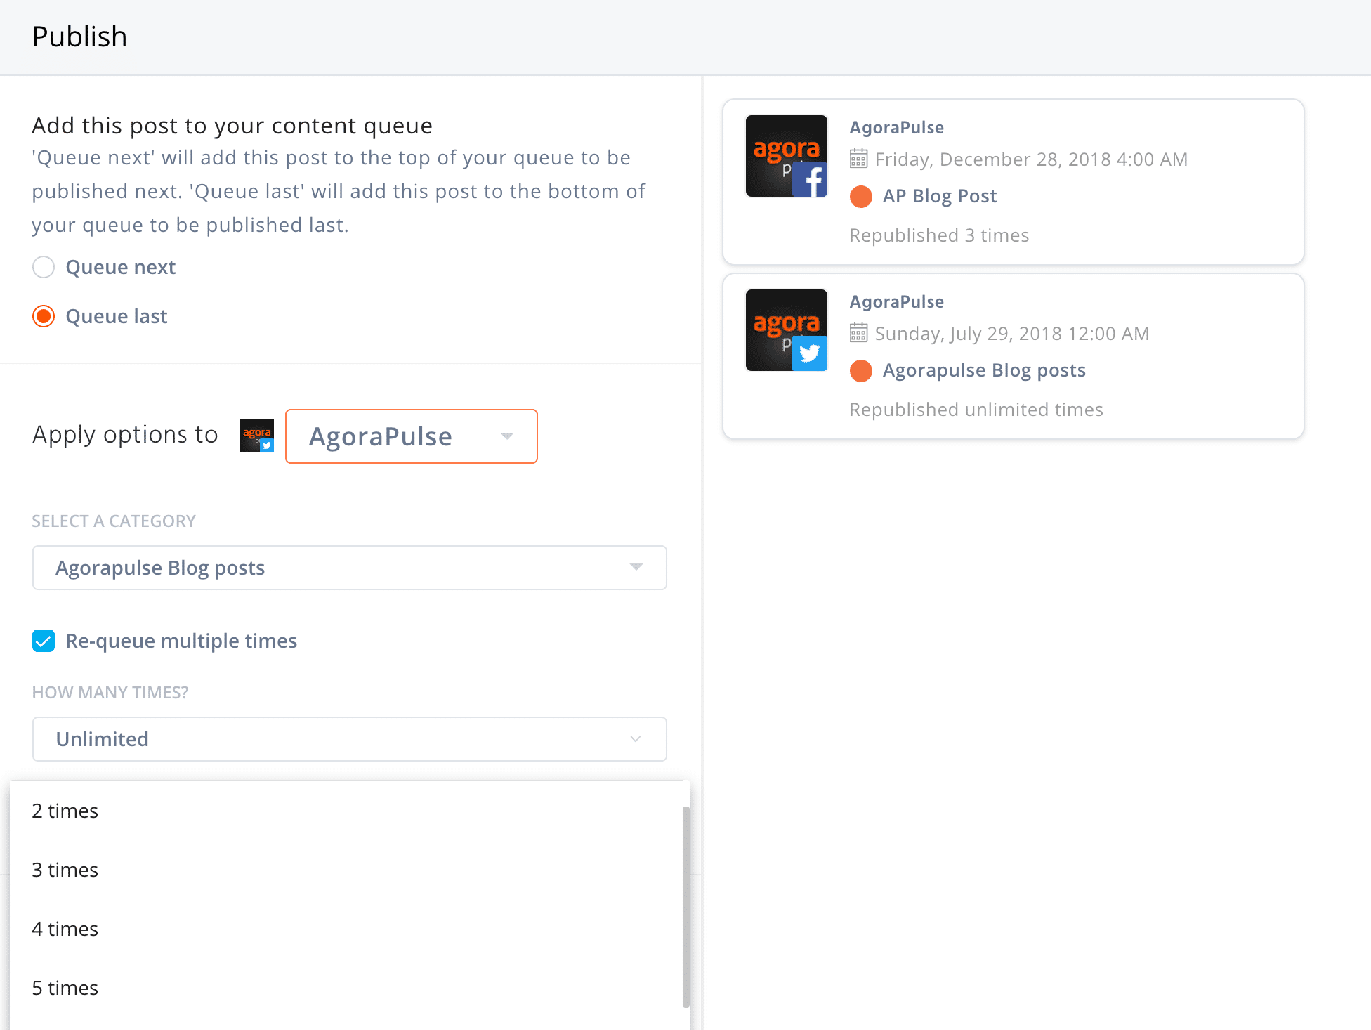Click calendar icon next to Sunday, July 29
The width and height of the screenshot is (1371, 1030).
tap(858, 333)
